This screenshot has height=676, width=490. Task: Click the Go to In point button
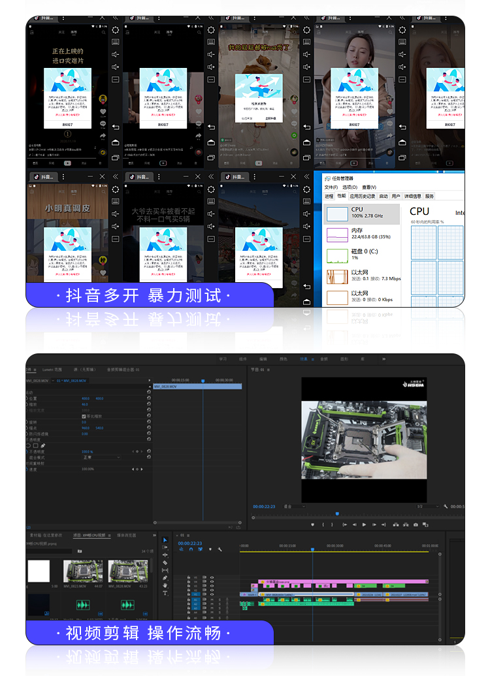[345, 524]
